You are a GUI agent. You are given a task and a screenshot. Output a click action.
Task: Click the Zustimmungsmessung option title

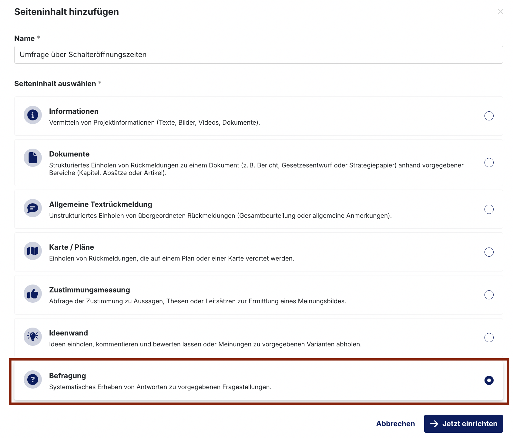tap(89, 290)
